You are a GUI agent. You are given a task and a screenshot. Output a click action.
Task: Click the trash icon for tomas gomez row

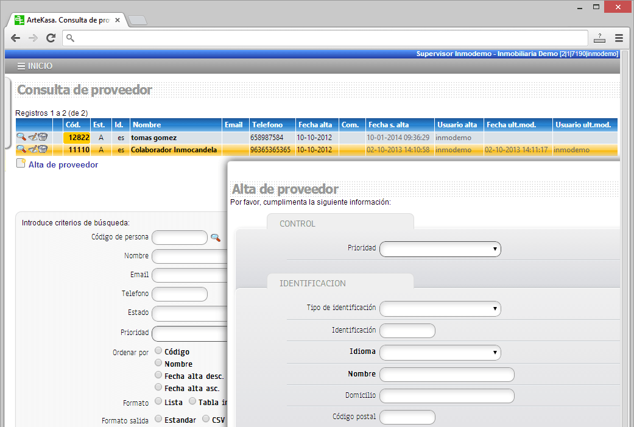[x=43, y=138]
